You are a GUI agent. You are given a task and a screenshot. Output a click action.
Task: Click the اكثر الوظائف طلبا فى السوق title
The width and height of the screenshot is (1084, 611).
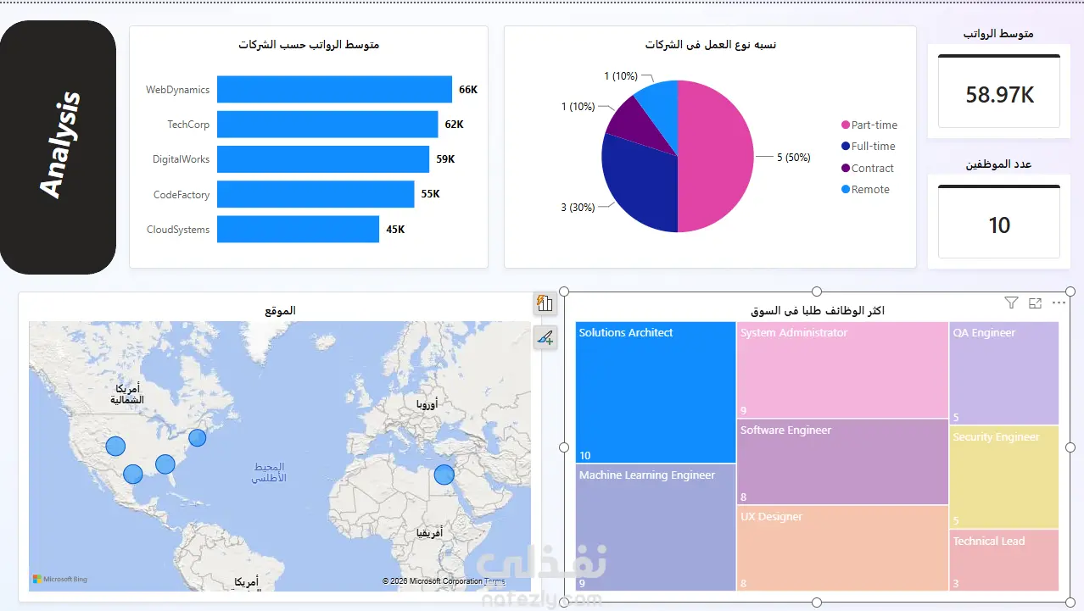[817, 310]
